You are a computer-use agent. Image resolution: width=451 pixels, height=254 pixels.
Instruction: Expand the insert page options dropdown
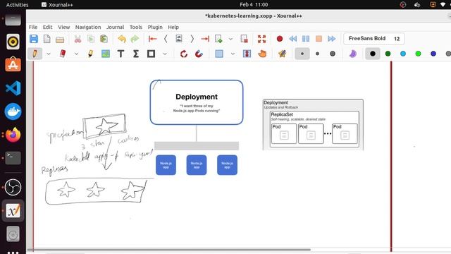click(230, 39)
